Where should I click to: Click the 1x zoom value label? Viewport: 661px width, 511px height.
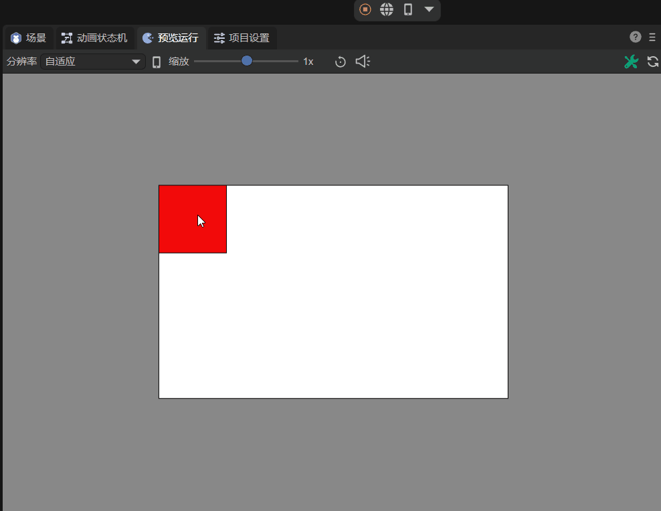(x=308, y=62)
